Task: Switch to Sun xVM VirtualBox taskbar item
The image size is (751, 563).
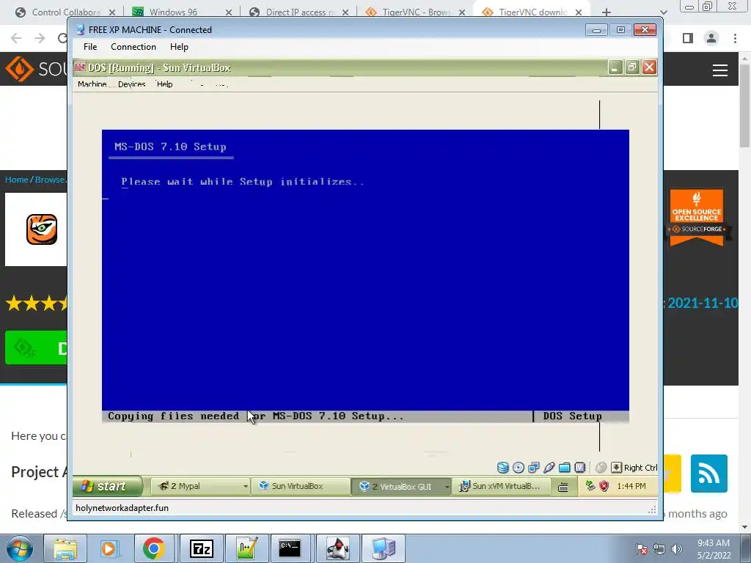Action: point(501,486)
